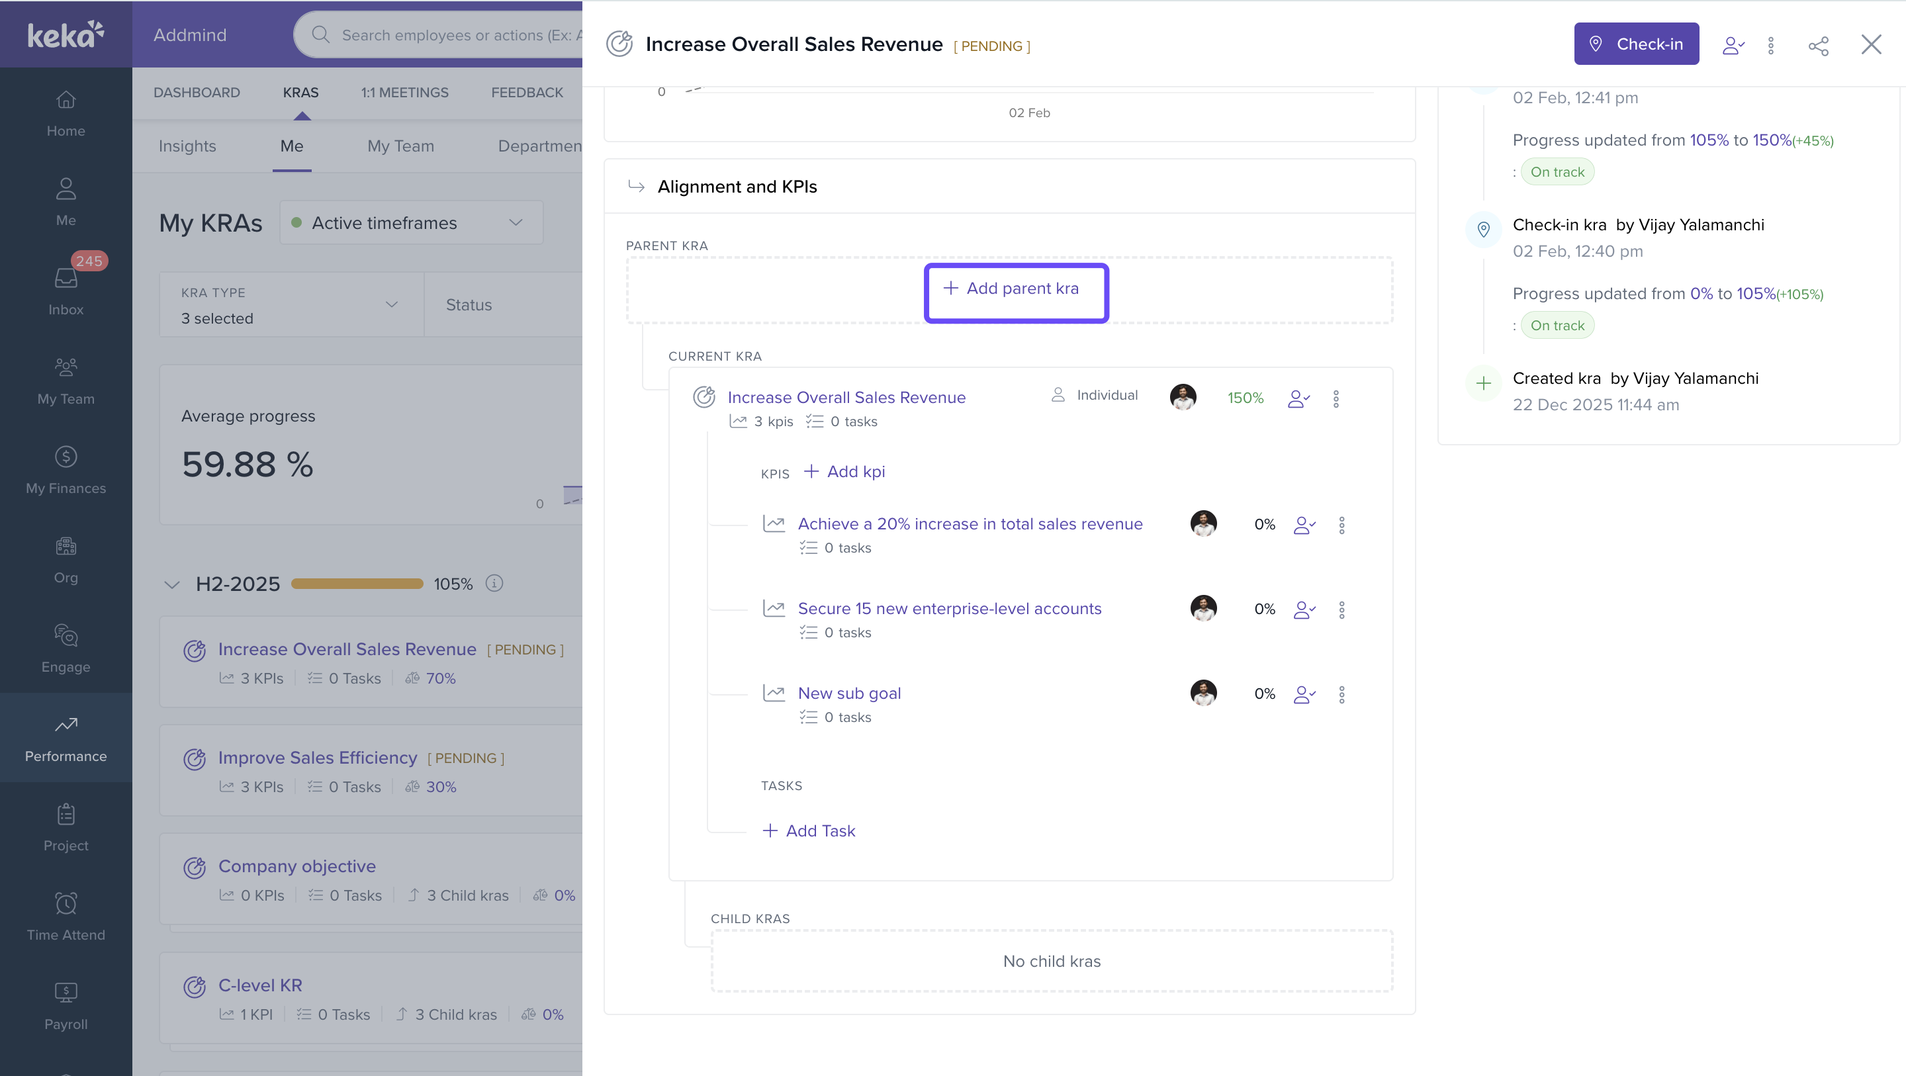
Task: Go to Engage in sidebar
Action: click(x=66, y=649)
